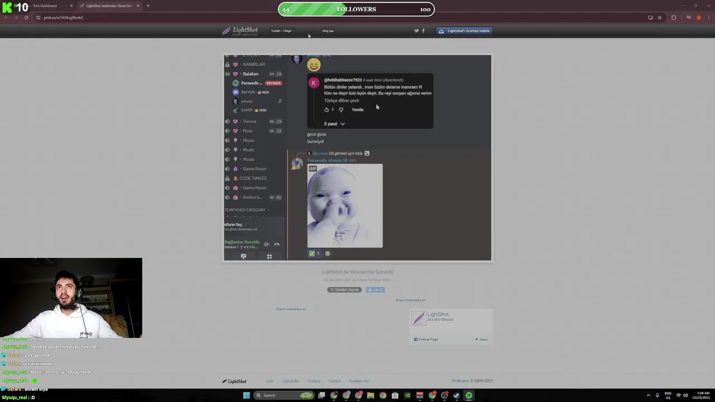This screenshot has height=402, width=715.
Task: Open the volume speaker tray icon
Action: (685, 395)
